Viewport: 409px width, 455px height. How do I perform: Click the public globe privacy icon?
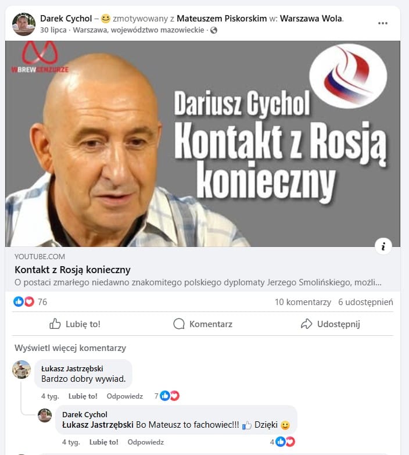[x=214, y=30]
